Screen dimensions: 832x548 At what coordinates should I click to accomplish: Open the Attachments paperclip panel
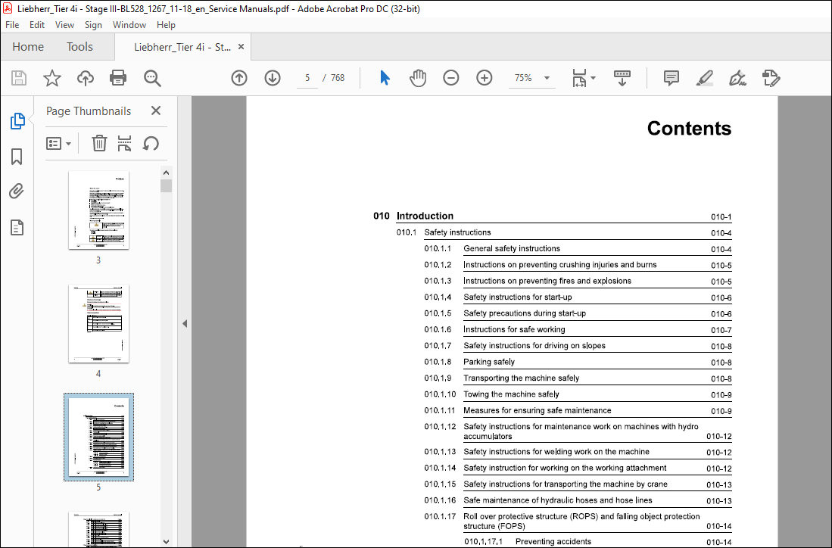click(x=17, y=191)
